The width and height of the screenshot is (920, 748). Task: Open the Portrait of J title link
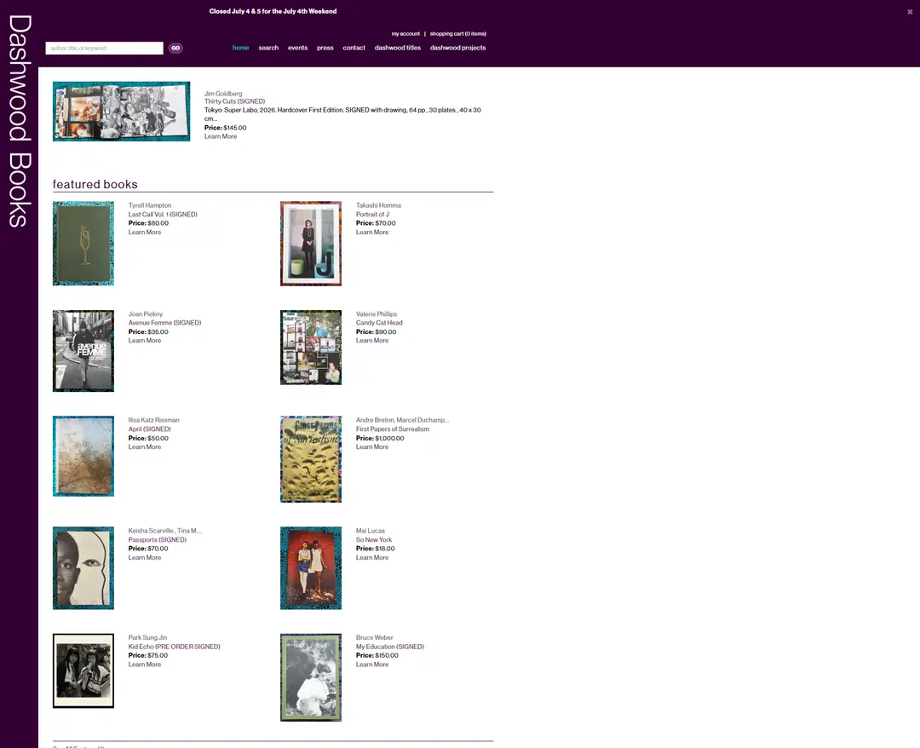[372, 215]
